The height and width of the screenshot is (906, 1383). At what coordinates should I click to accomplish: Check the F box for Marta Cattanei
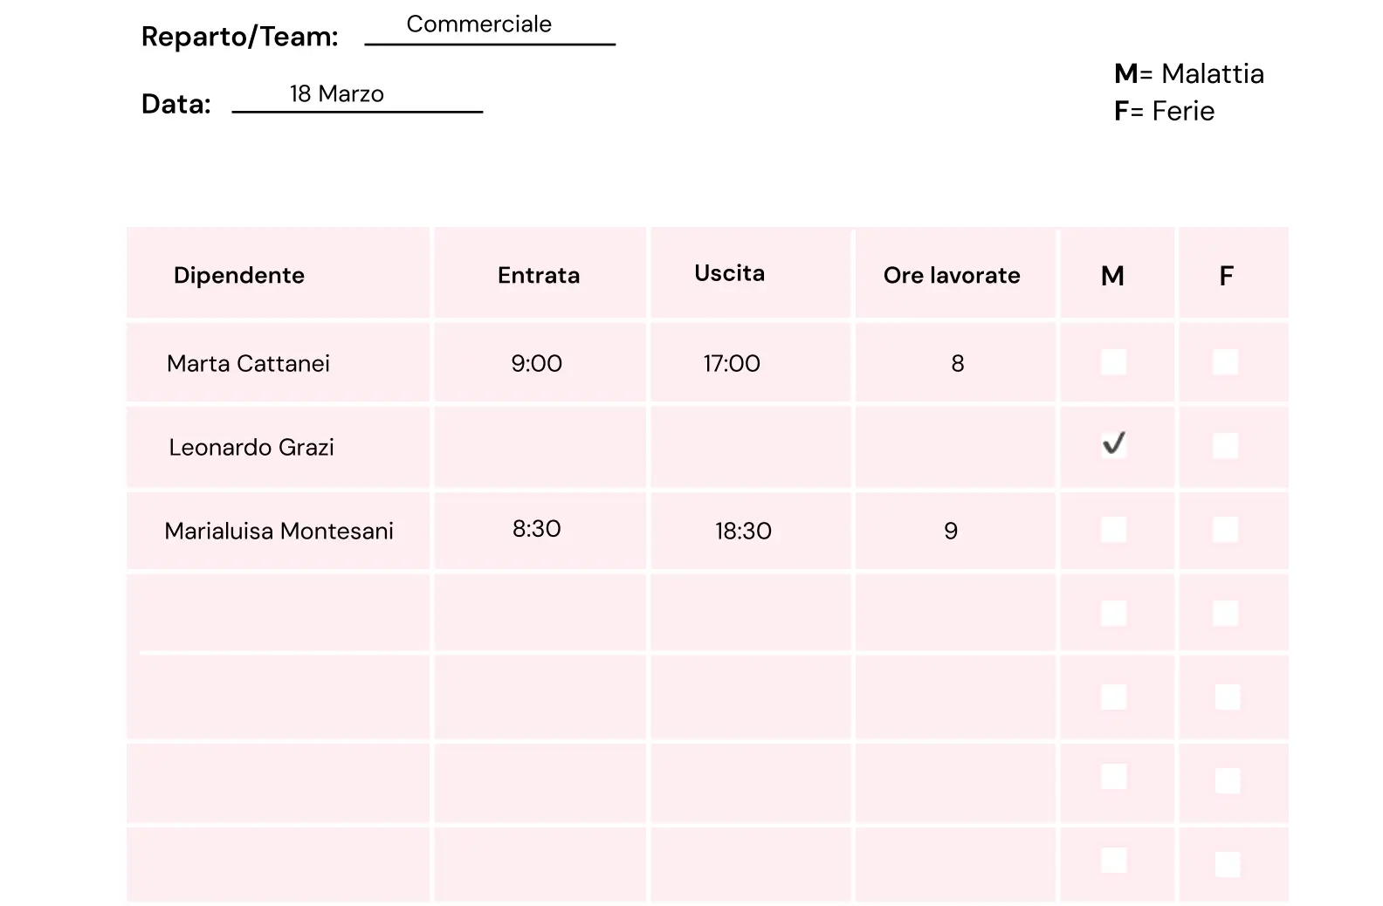pyautogui.click(x=1225, y=362)
